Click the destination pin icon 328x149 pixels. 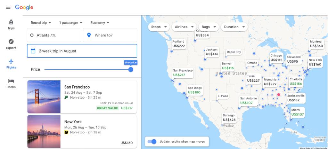click(x=89, y=35)
